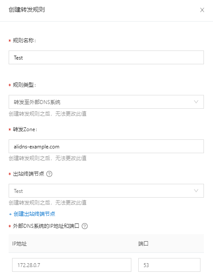The width and height of the screenshot is (213, 277).
Task: Click the 创建转发规则 dialog title
Action: click(x=27, y=9)
